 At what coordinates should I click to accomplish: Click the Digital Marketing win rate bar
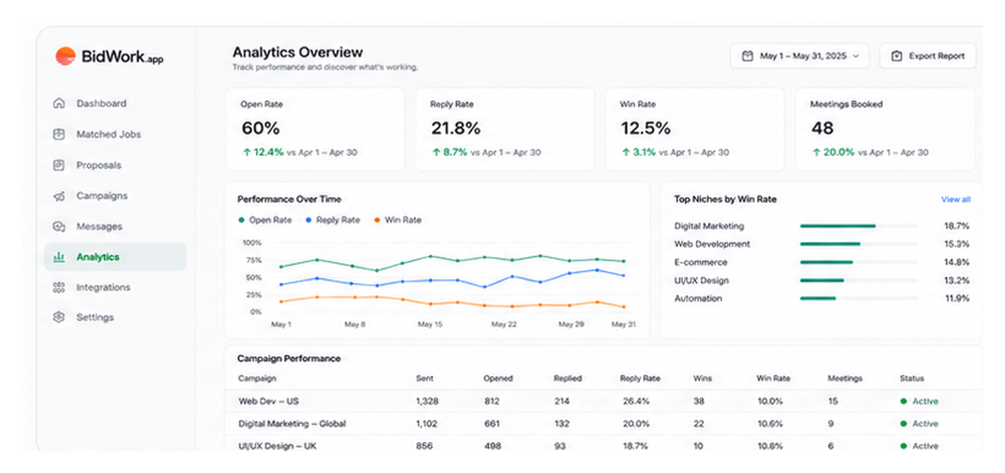point(837,226)
